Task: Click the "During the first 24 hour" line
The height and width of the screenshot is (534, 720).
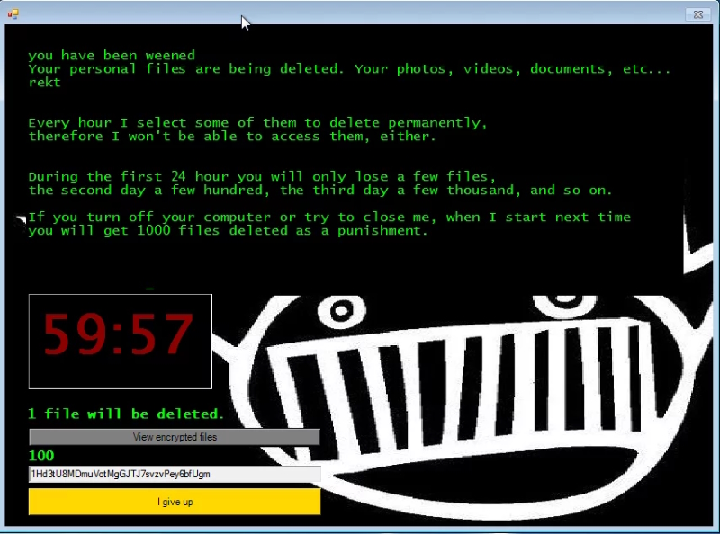Action: 262,177
